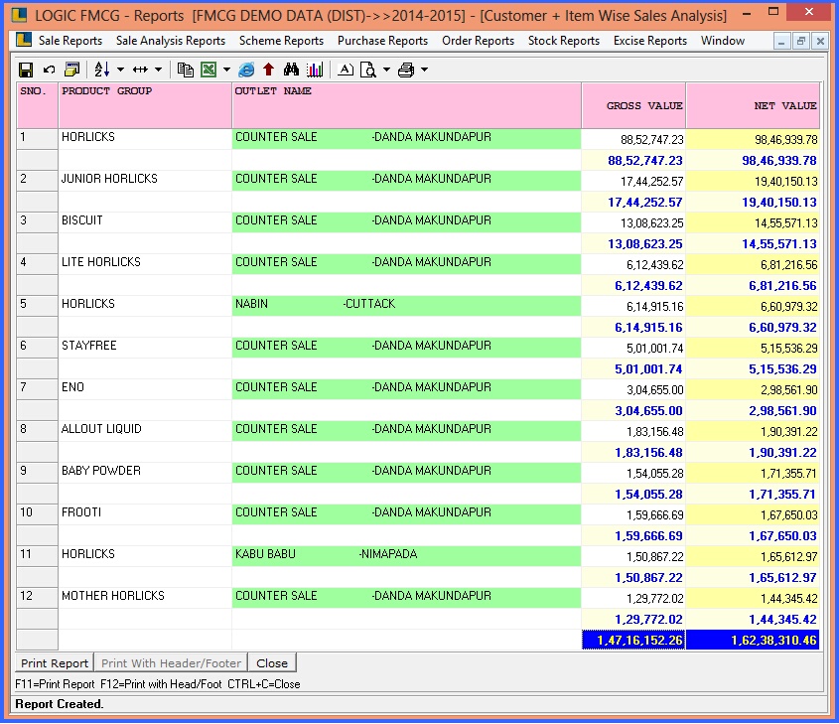Click the column width double-arrow icon
Image resolution: width=839 pixels, height=724 pixels.
pyautogui.click(x=140, y=70)
